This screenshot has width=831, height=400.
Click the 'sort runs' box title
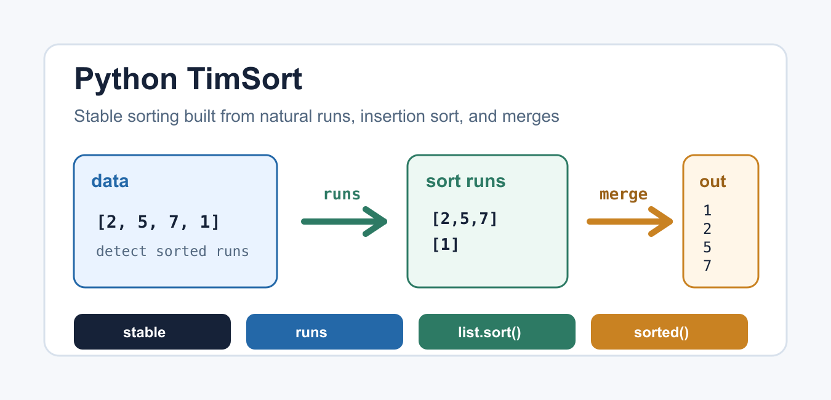click(465, 181)
